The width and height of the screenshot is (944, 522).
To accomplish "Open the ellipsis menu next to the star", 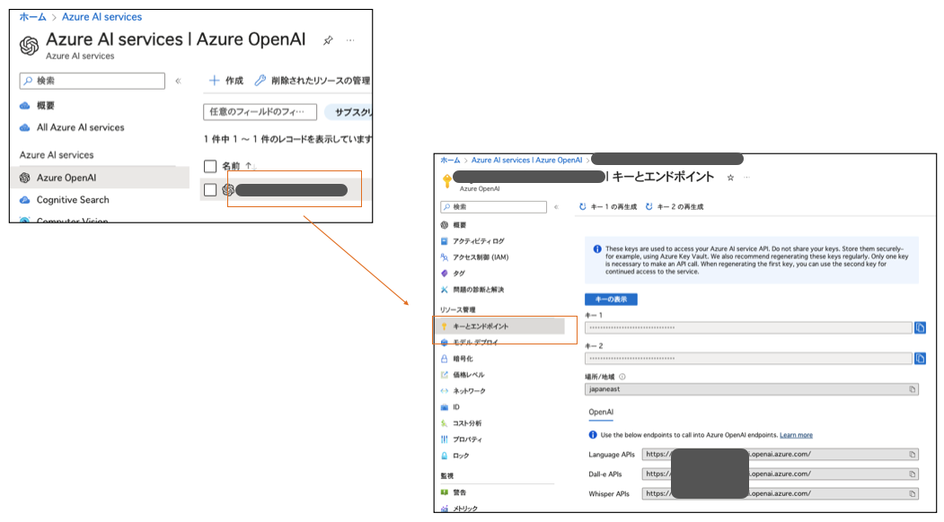I will (x=746, y=178).
